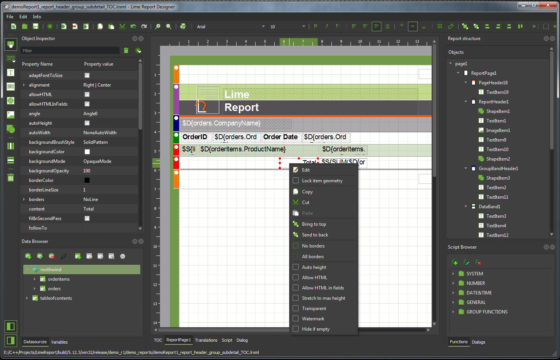Click the borderColor black swatch
560x360 pixels.
pos(87,180)
